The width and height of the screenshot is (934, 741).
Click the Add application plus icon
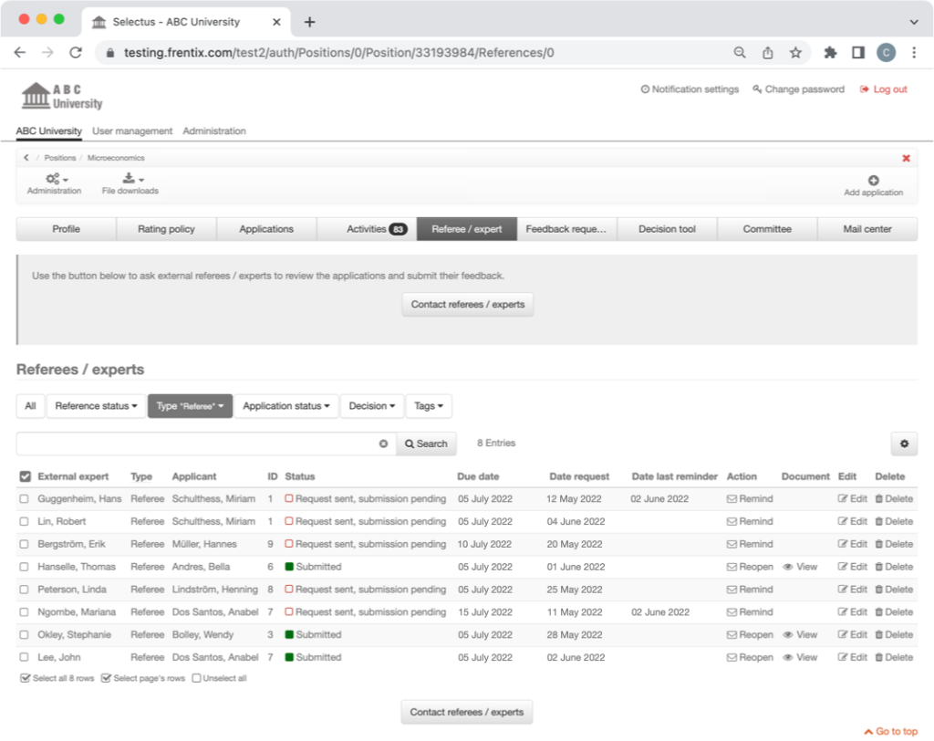point(873,181)
